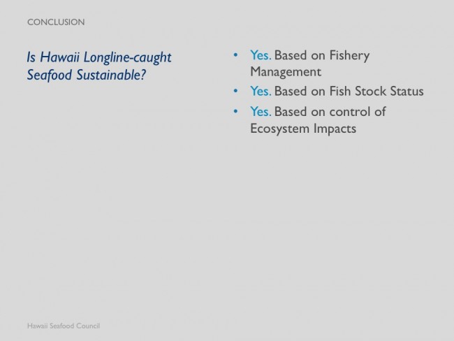The image size is (454, 341).
Task: Select the 'Yes.' before control of Ecosystem
Action: point(261,112)
